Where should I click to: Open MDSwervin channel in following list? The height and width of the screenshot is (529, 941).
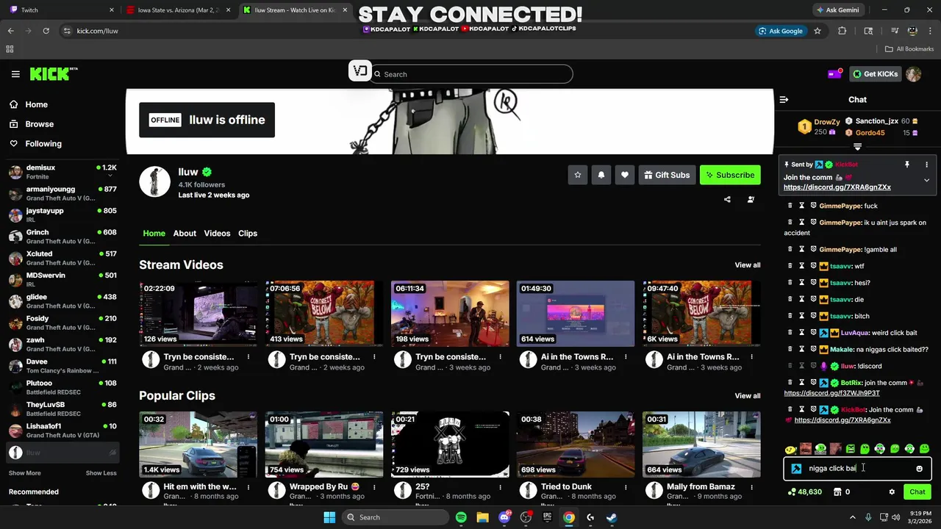(62, 280)
